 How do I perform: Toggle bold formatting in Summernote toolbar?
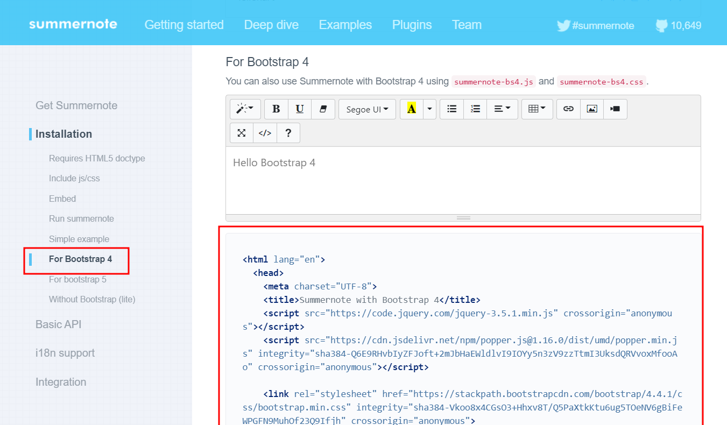point(276,109)
